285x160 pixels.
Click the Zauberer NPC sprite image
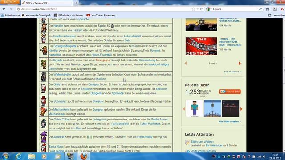point(44,137)
